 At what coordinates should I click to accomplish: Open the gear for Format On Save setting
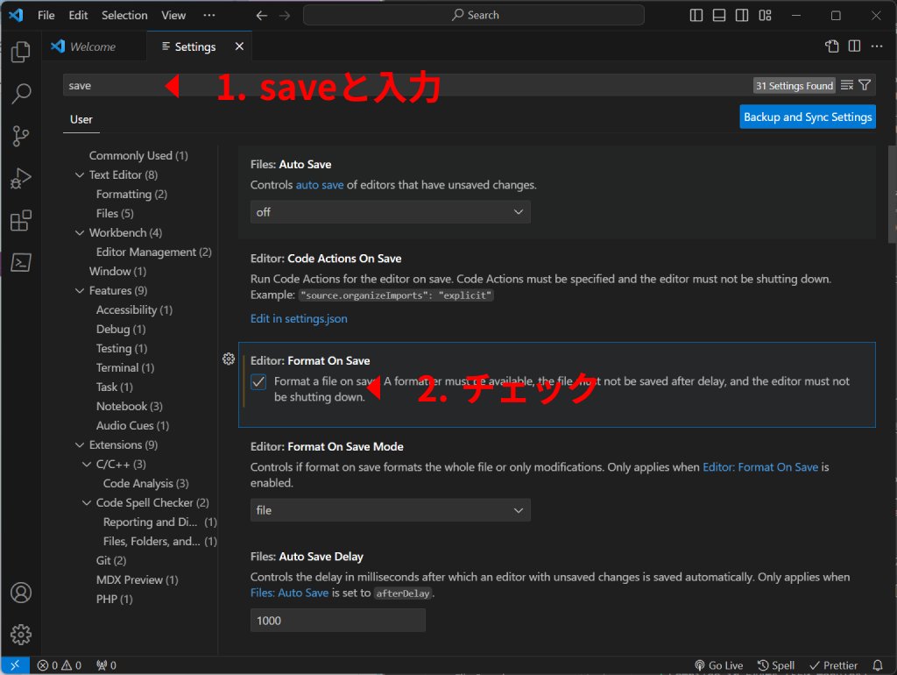tap(229, 359)
